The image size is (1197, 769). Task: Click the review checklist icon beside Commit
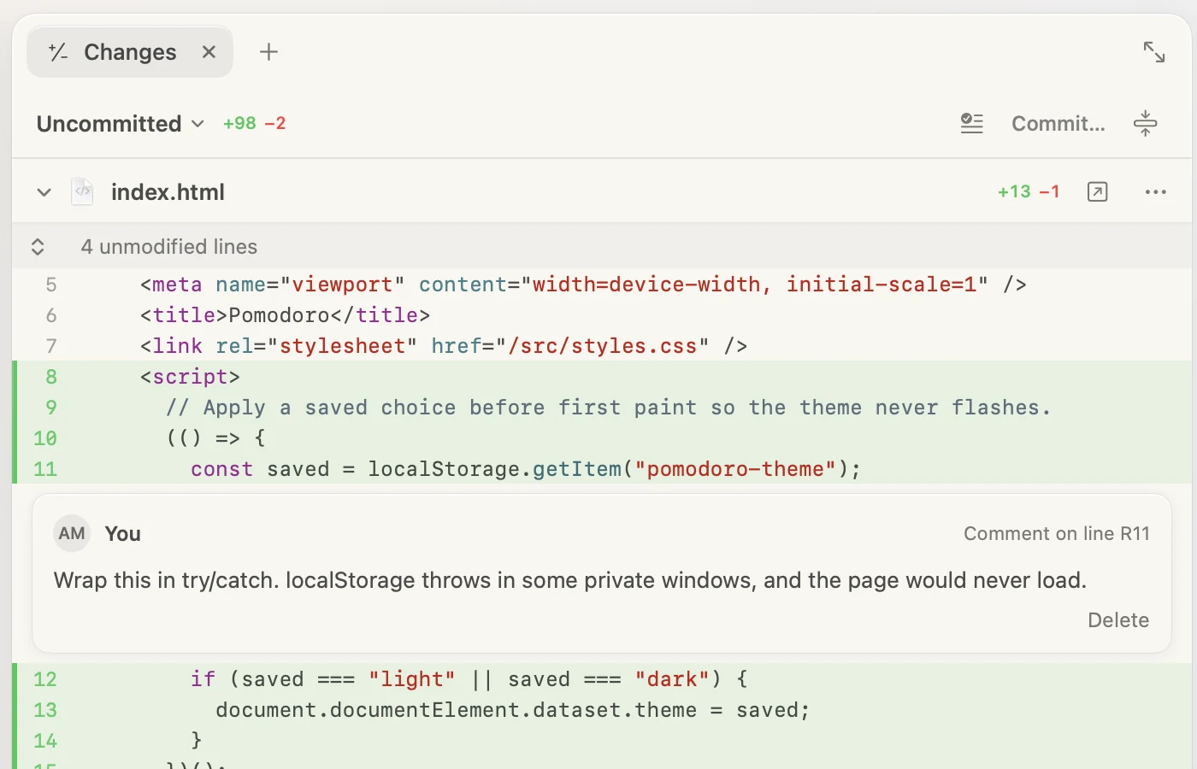click(972, 124)
